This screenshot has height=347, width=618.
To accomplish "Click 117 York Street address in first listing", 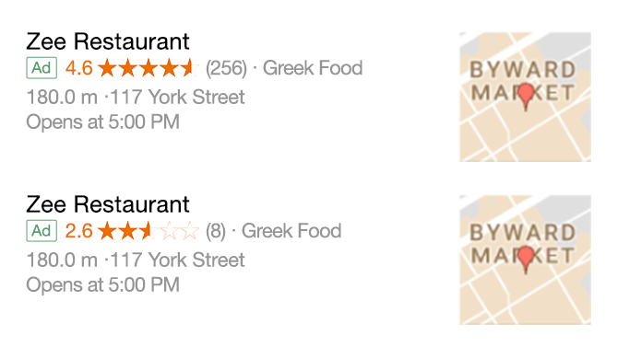I will [177, 97].
